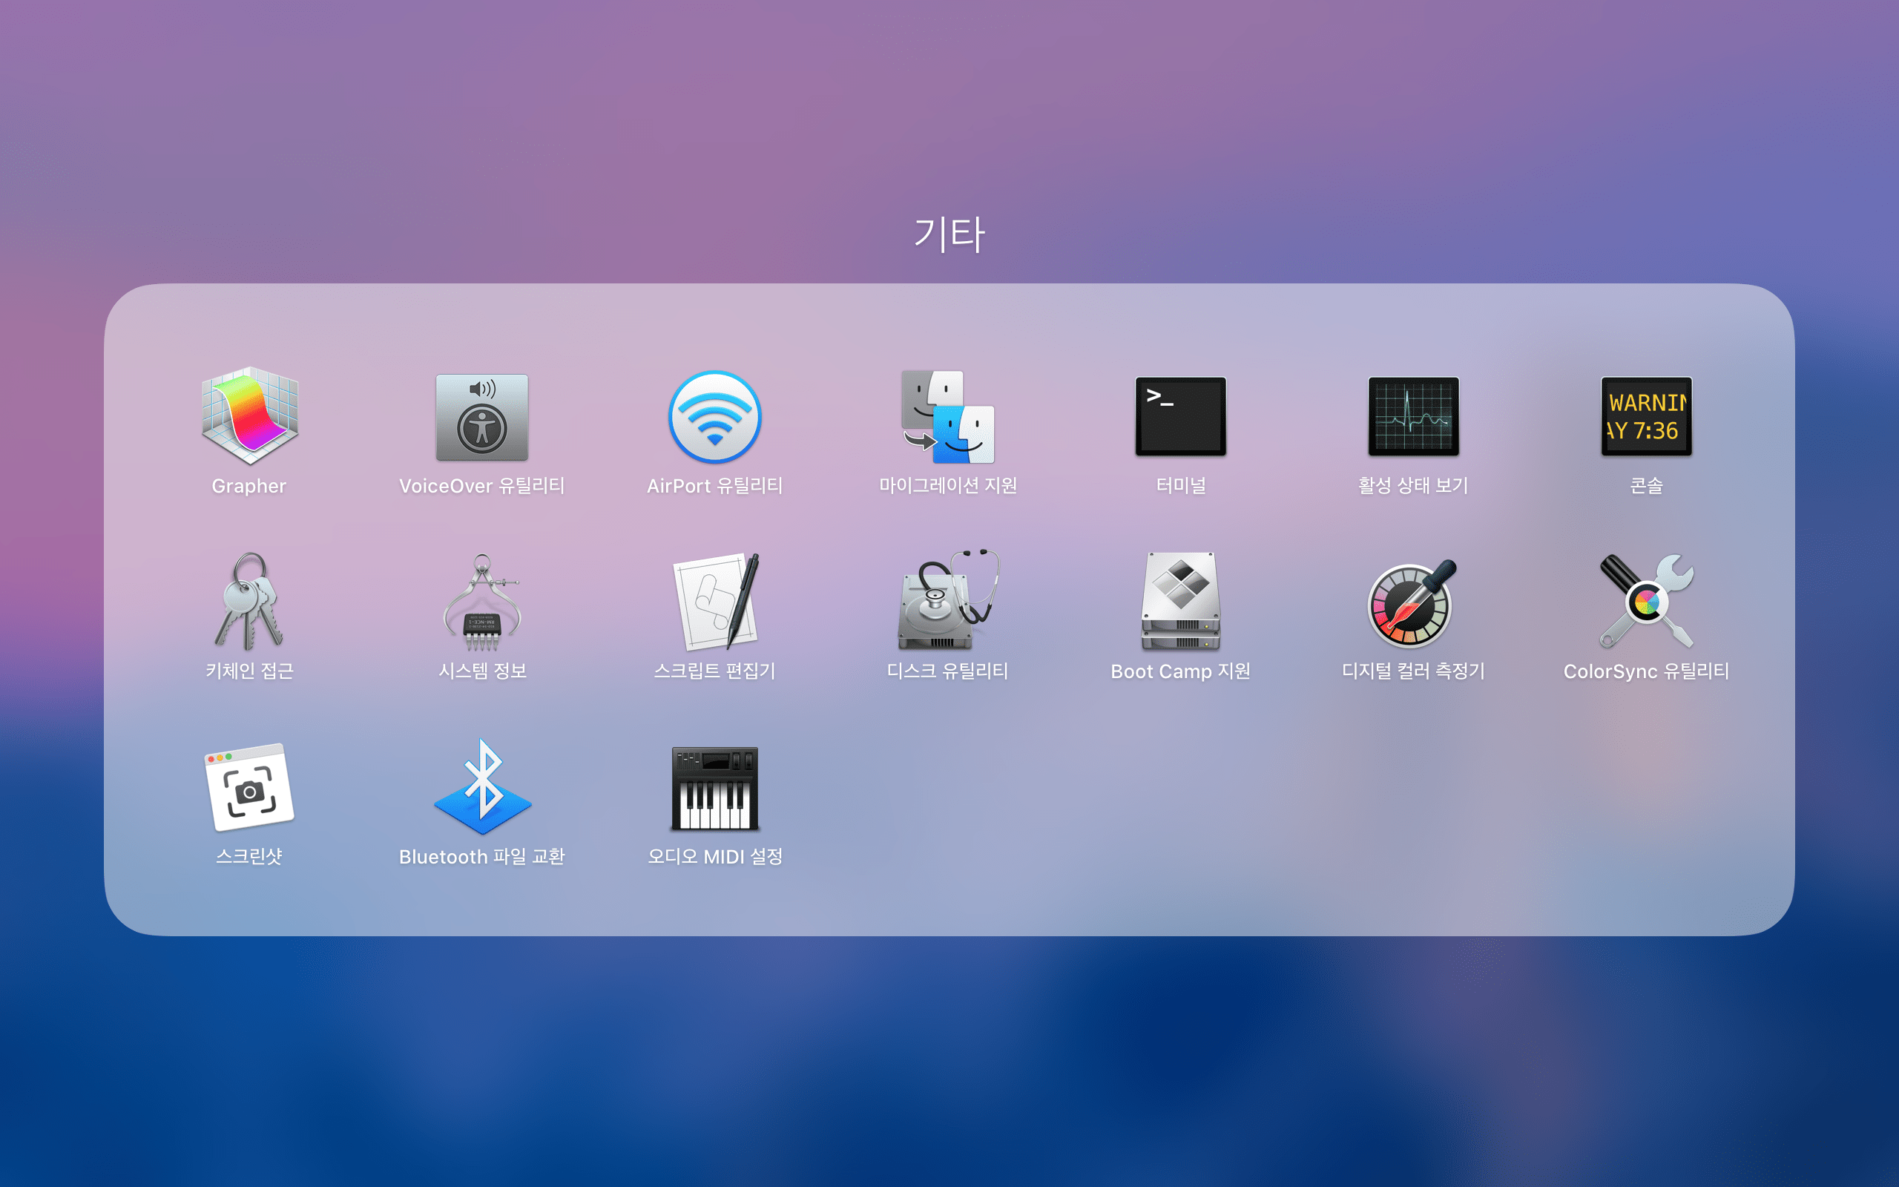The height and width of the screenshot is (1187, 1899).
Task: Launch 활성 상태 보기 monitor
Action: (1413, 417)
